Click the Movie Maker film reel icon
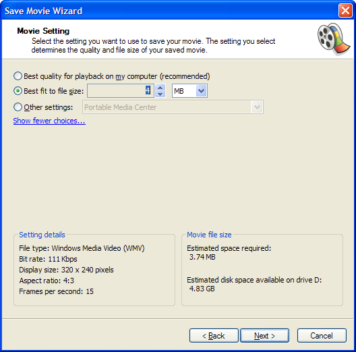The height and width of the screenshot is (352, 356). pos(334,39)
